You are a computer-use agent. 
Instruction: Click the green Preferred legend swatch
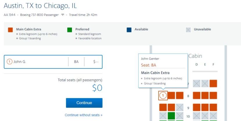click(x=70, y=30)
